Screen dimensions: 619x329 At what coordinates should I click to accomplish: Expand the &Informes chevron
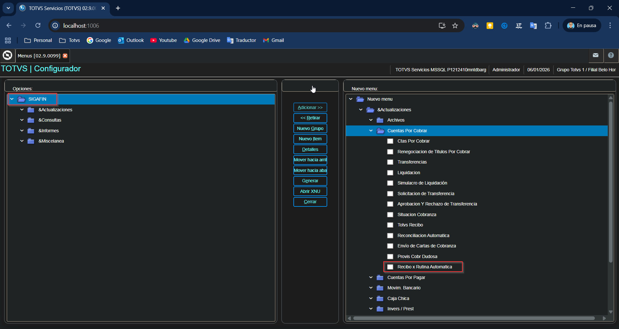22,131
